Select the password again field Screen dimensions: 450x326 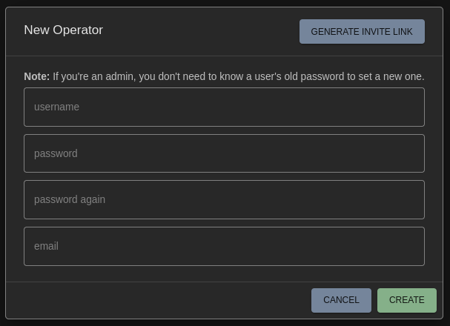click(224, 199)
